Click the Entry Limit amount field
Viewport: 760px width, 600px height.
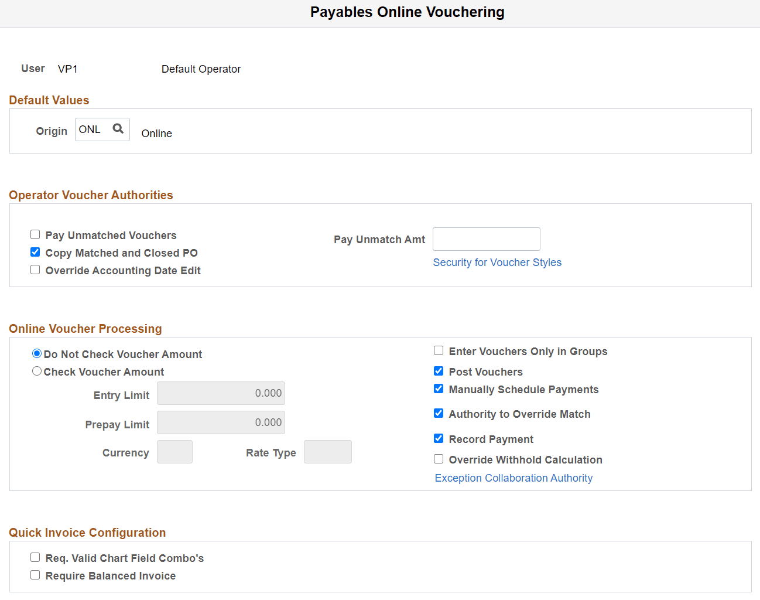221,393
